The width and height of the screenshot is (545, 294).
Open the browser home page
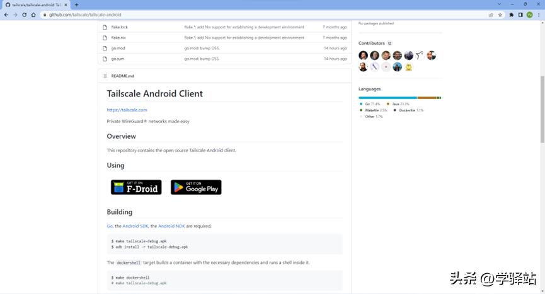(x=33, y=15)
